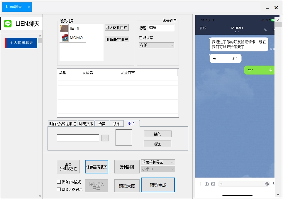Click the photo gallery icon in the chat bar

(x=213, y=184)
